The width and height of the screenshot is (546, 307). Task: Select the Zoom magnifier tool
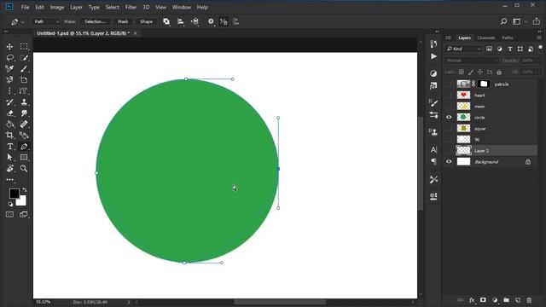click(x=24, y=169)
